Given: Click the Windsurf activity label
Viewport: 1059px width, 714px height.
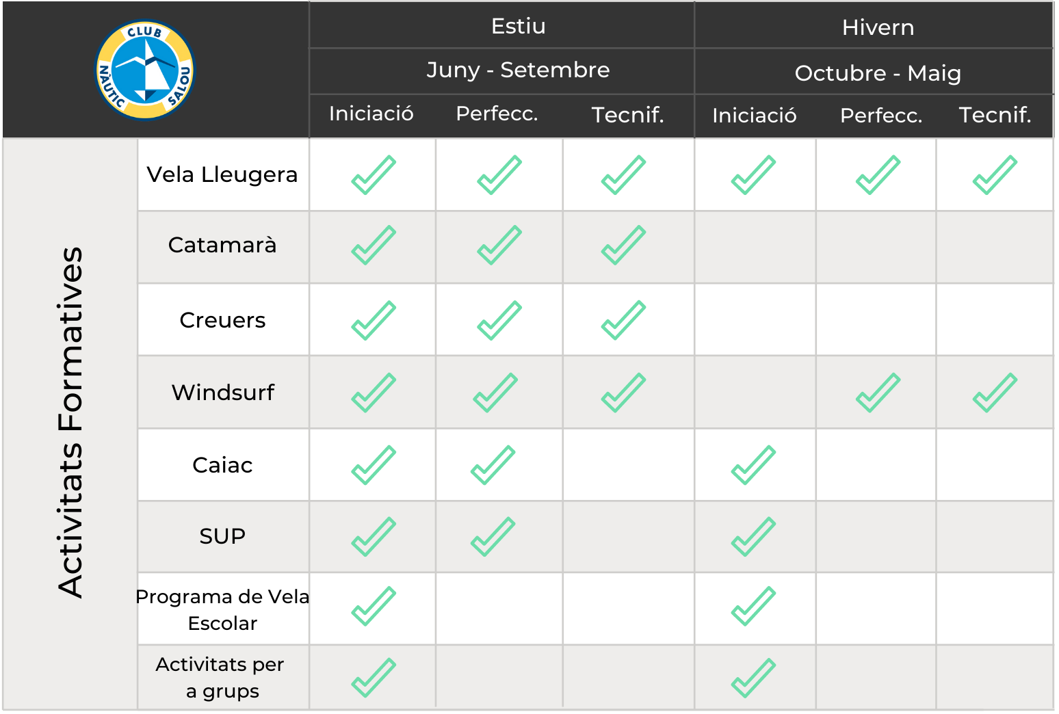Looking at the screenshot, I should pyautogui.click(x=223, y=393).
